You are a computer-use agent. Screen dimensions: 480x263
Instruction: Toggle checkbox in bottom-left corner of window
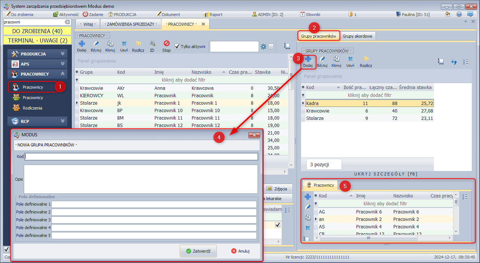coord(6,249)
